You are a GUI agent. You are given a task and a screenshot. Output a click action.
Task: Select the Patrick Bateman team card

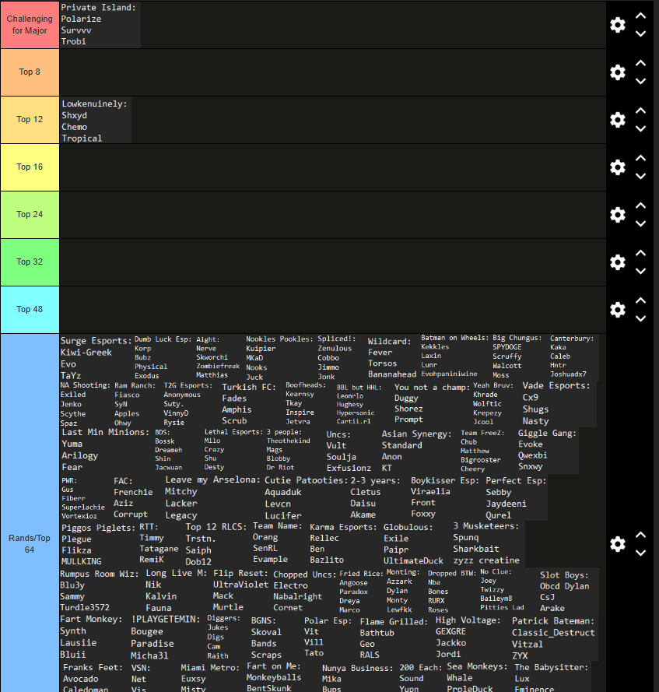(554, 638)
